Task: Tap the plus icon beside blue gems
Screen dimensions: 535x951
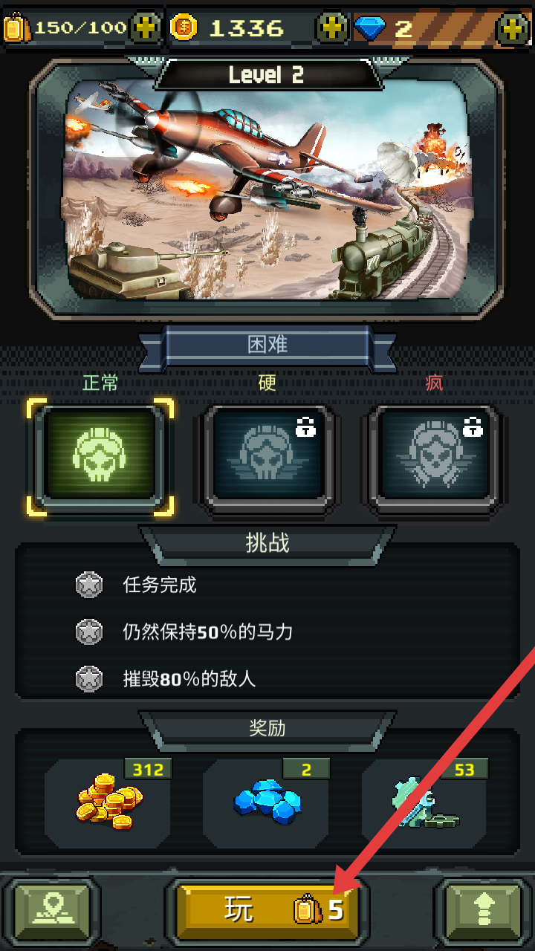Action: click(512, 28)
